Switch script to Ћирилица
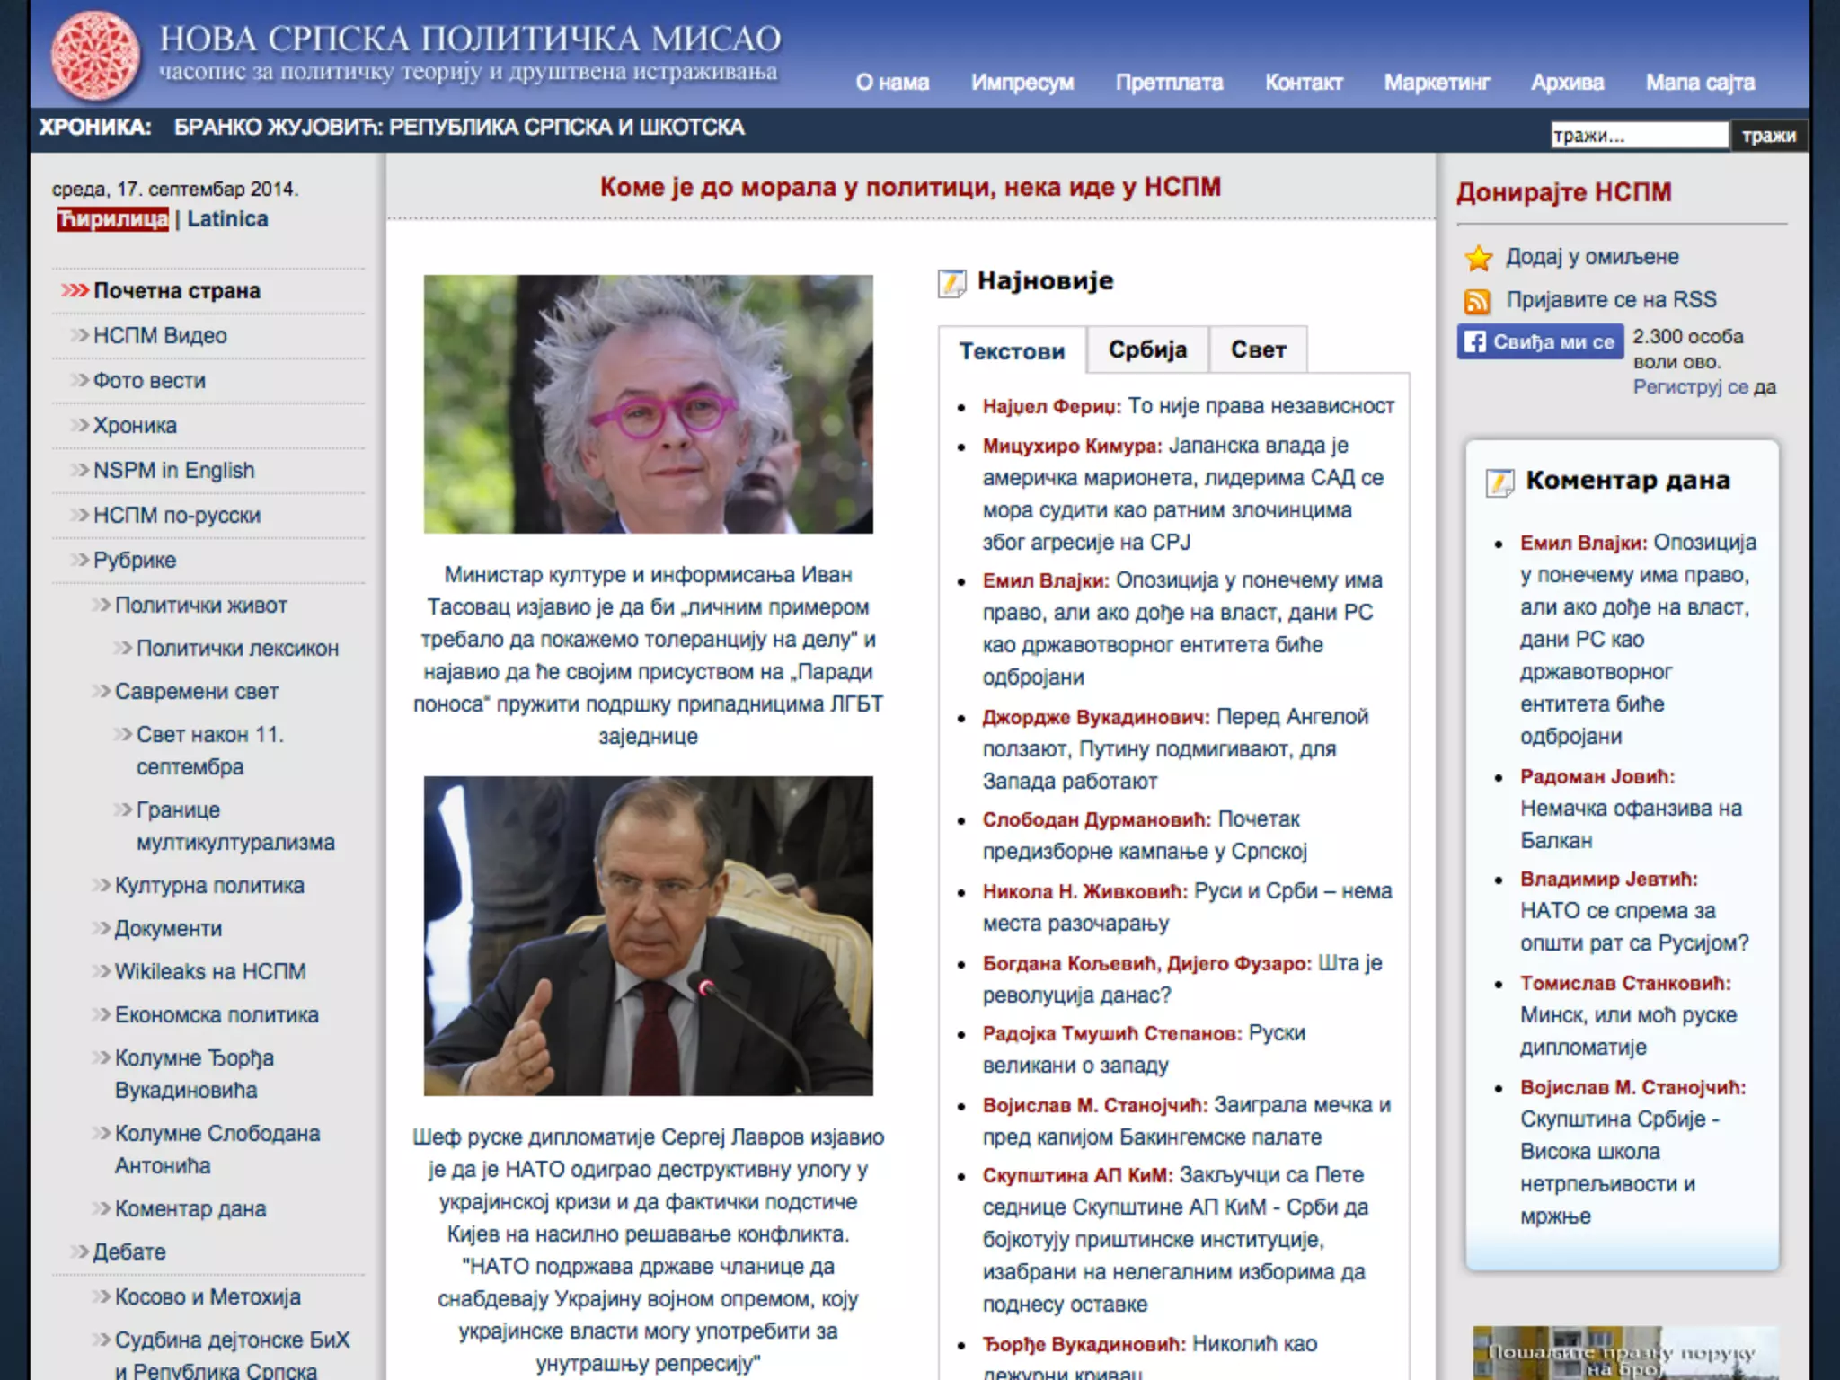1840x1380 pixels. (x=113, y=219)
